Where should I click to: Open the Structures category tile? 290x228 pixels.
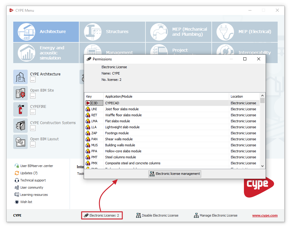click(x=112, y=32)
